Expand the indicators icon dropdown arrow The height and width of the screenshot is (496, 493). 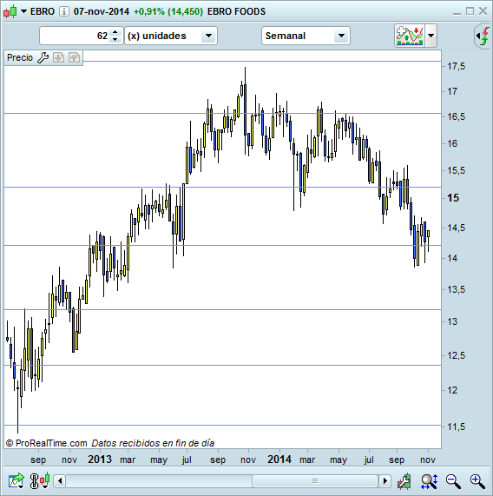(431, 36)
